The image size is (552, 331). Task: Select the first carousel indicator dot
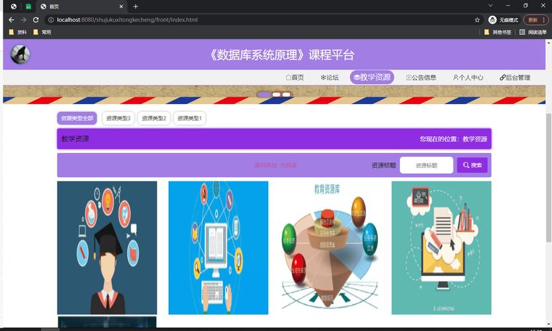click(263, 95)
